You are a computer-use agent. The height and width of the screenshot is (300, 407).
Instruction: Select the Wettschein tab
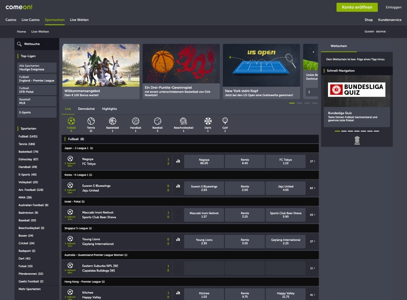(x=339, y=46)
